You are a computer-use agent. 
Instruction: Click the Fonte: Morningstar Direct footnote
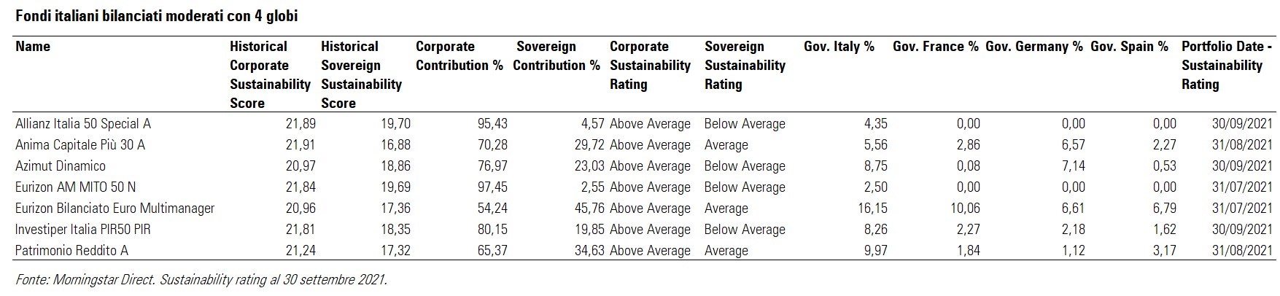(201, 280)
